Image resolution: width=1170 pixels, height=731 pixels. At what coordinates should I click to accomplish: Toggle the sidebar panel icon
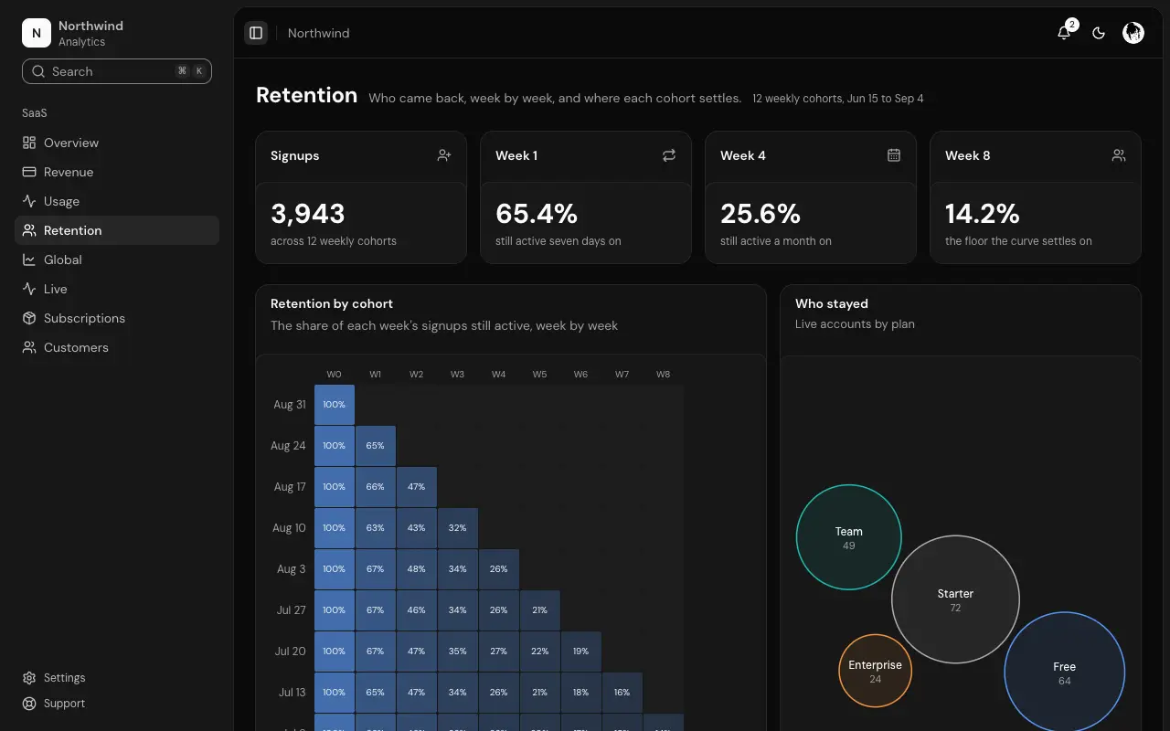click(x=256, y=33)
